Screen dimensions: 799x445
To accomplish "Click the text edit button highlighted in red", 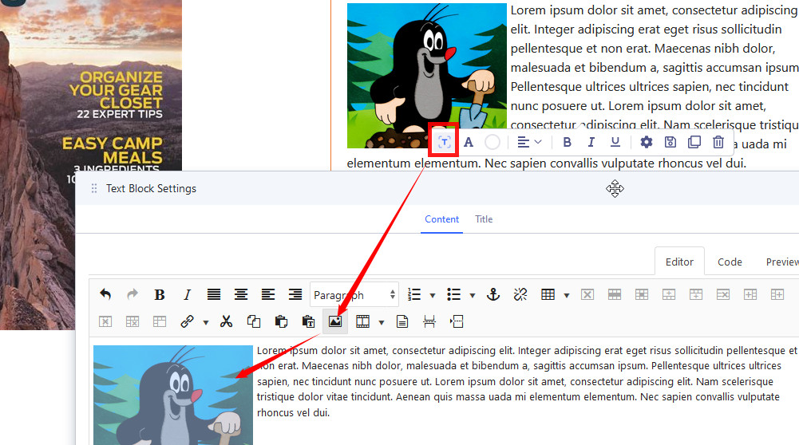I will pyautogui.click(x=444, y=142).
